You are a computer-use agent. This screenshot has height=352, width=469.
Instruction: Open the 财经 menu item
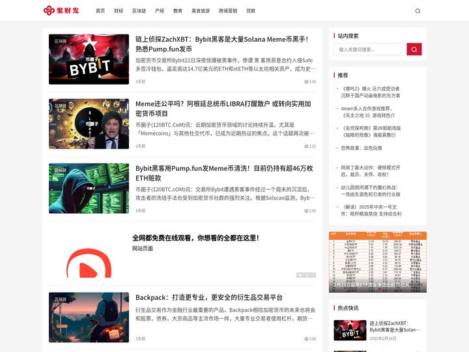(119, 11)
